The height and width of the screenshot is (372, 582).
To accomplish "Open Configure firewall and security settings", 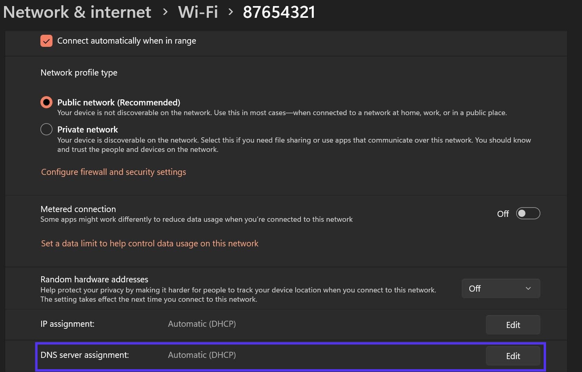I will (113, 172).
